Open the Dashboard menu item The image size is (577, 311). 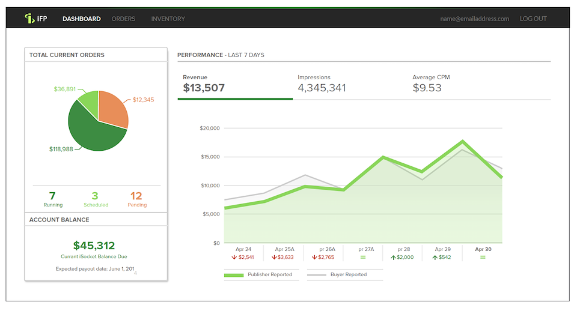click(81, 19)
